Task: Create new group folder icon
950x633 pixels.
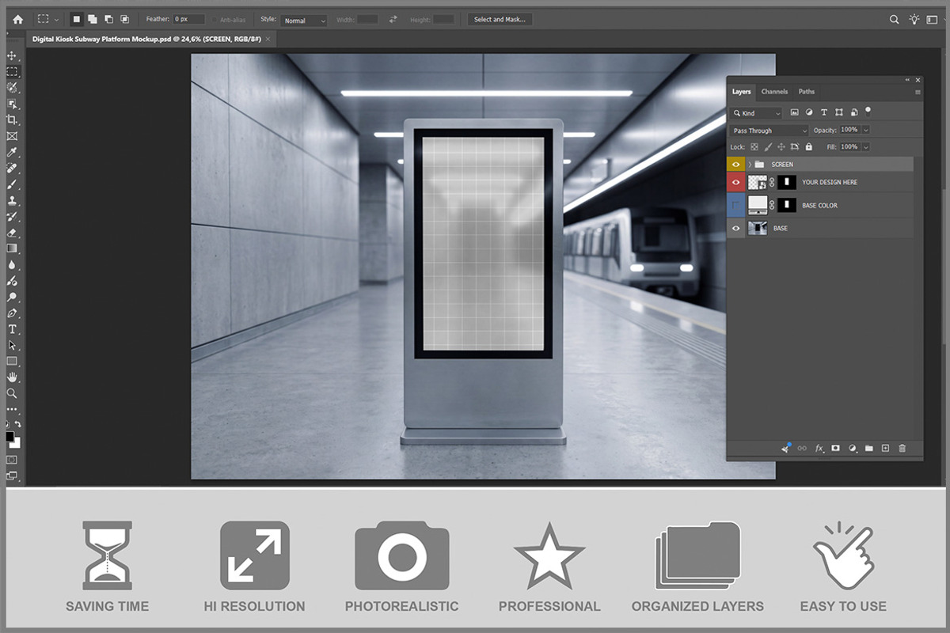Action: tap(869, 448)
